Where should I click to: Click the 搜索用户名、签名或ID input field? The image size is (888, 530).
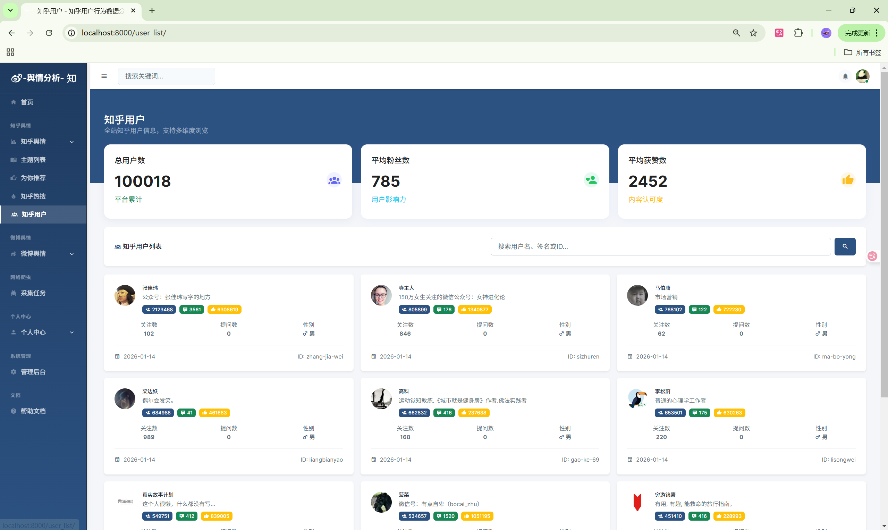(x=660, y=246)
